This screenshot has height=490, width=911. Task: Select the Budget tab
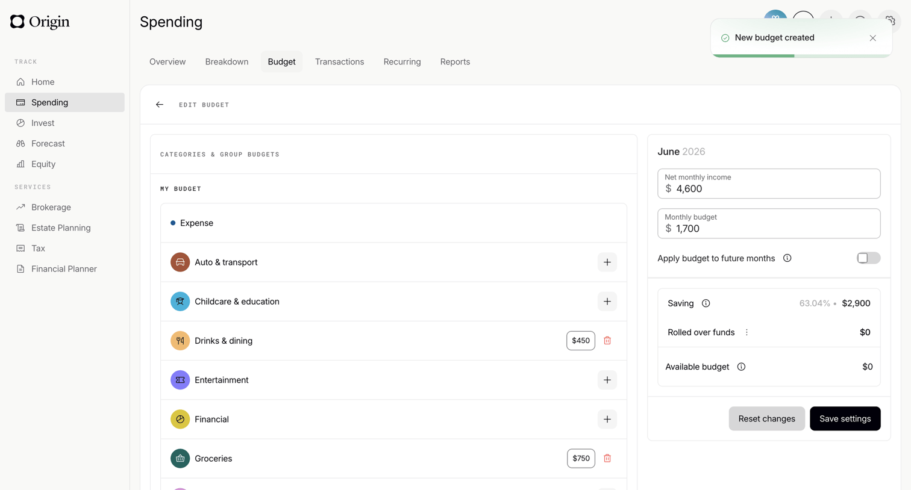coord(281,61)
